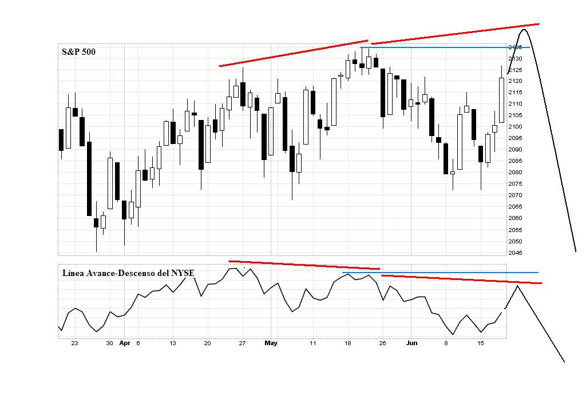The width and height of the screenshot is (586, 404).
Task: Click the 2060 price level label
Action: pyautogui.click(x=516, y=218)
